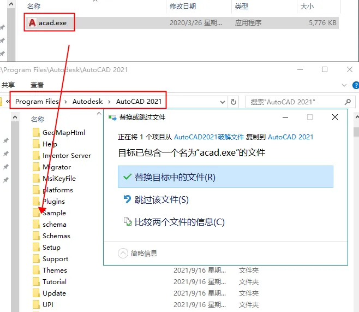Sort bottom window by 名称 column
359x312 pixels.
[38, 119]
